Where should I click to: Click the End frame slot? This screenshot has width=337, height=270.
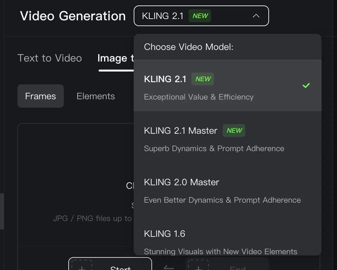coord(227,264)
